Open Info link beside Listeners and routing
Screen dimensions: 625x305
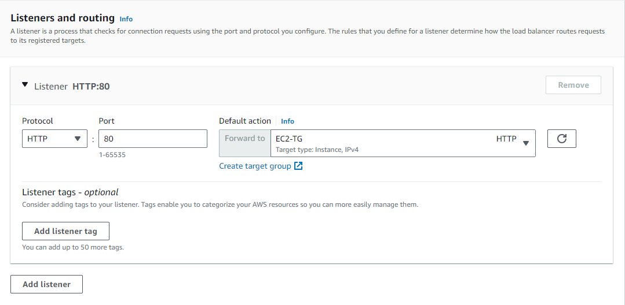(126, 19)
